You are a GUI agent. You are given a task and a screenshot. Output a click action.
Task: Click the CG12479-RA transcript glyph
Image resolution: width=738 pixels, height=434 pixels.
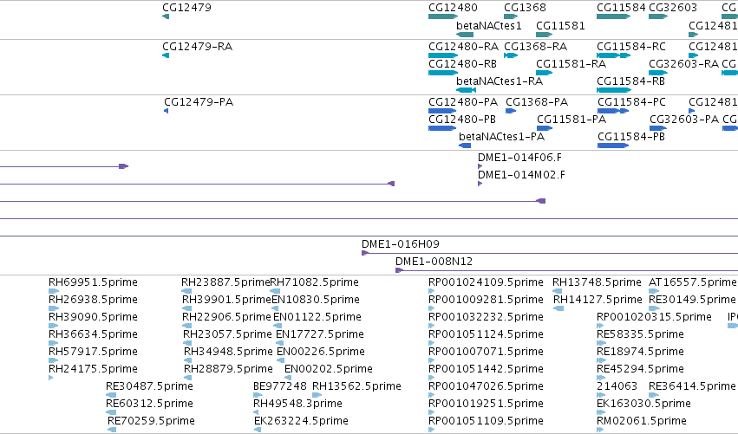(x=166, y=55)
